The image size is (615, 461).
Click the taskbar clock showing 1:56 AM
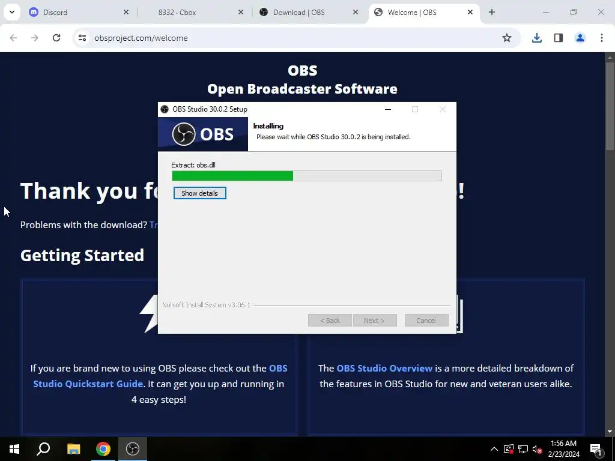(563, 449)
